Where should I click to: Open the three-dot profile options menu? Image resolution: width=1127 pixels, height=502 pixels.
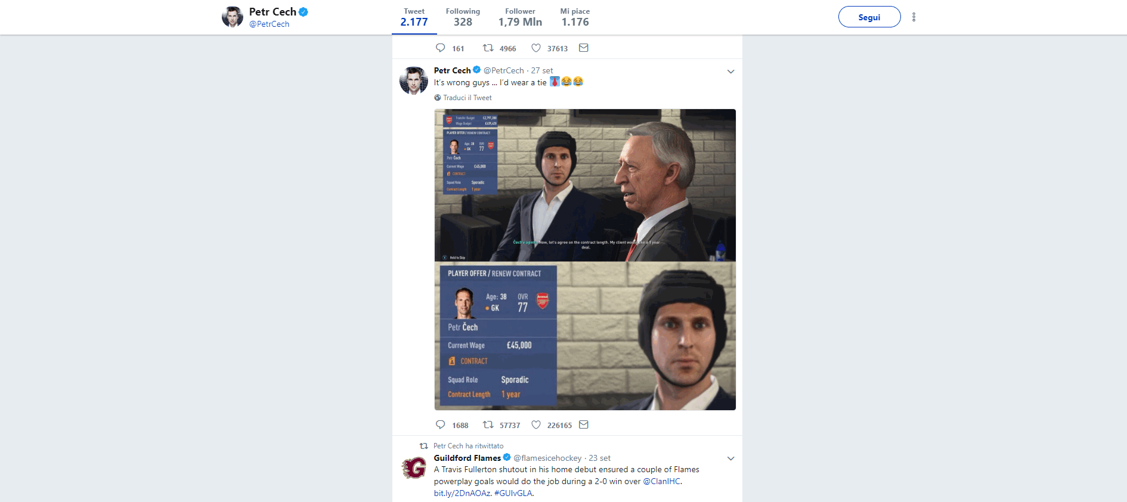click(x=914, y=17)
